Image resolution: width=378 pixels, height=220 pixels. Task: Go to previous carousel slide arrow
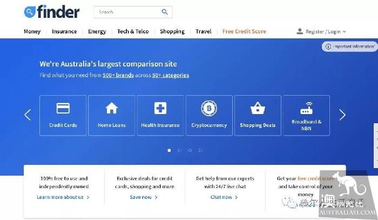28,115
